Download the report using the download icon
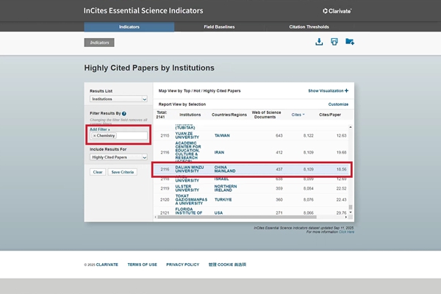Screen dimensions: 441x294 (319, 42)
